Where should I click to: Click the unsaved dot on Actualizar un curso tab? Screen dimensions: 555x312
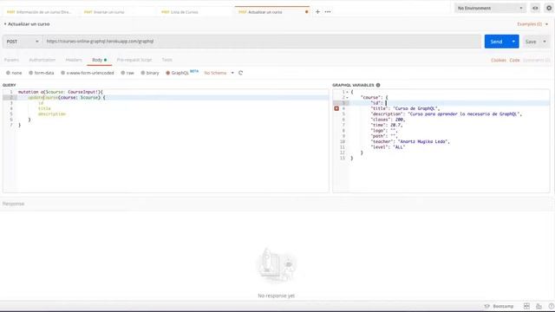pyautogui.click(x=306, y=12)
